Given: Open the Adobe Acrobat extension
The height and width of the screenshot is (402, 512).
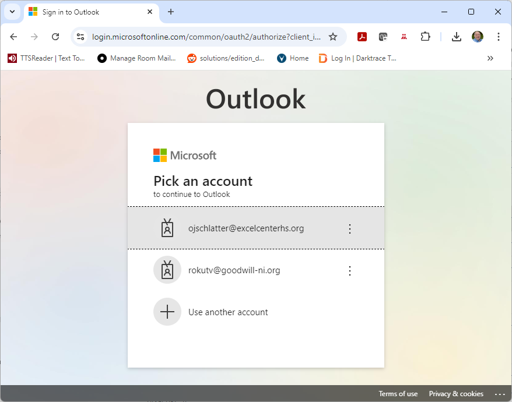Looking at the screenshot, I should point(362,37).
